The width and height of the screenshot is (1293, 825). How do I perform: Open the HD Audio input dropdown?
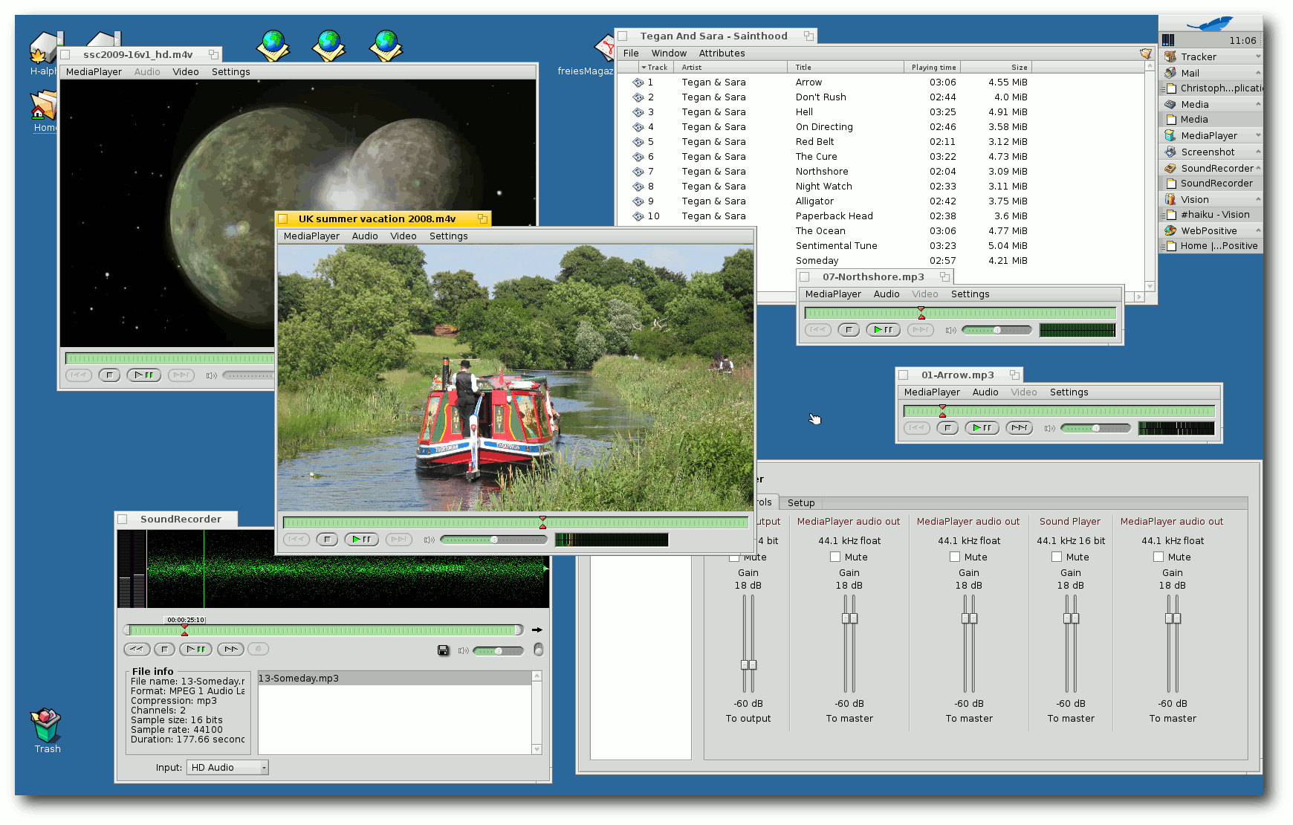227,768
